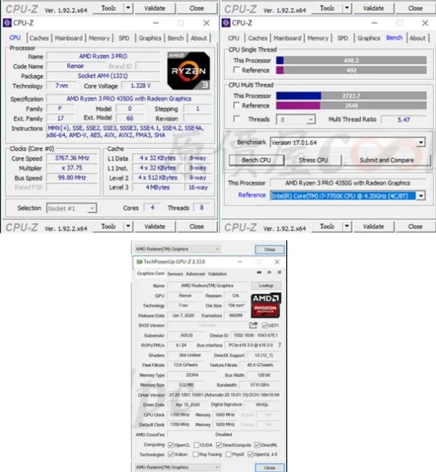Open the Benchmark Version 17.01.64 dropdown
This screenshot has height=472, width=436.
point(347,142)
